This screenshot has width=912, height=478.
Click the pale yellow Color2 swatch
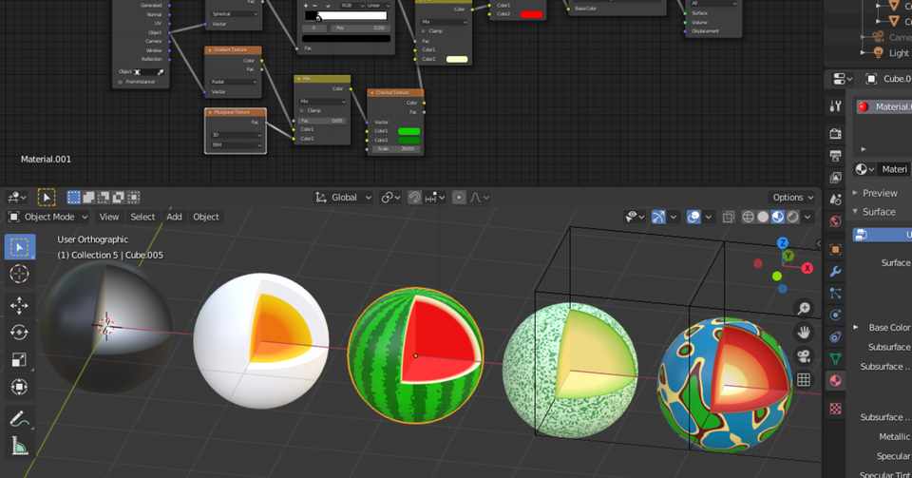pyautogui.click(x=457, y=59)
